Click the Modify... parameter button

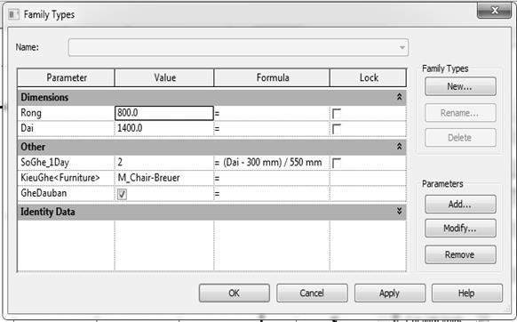(x=460, y=229)
